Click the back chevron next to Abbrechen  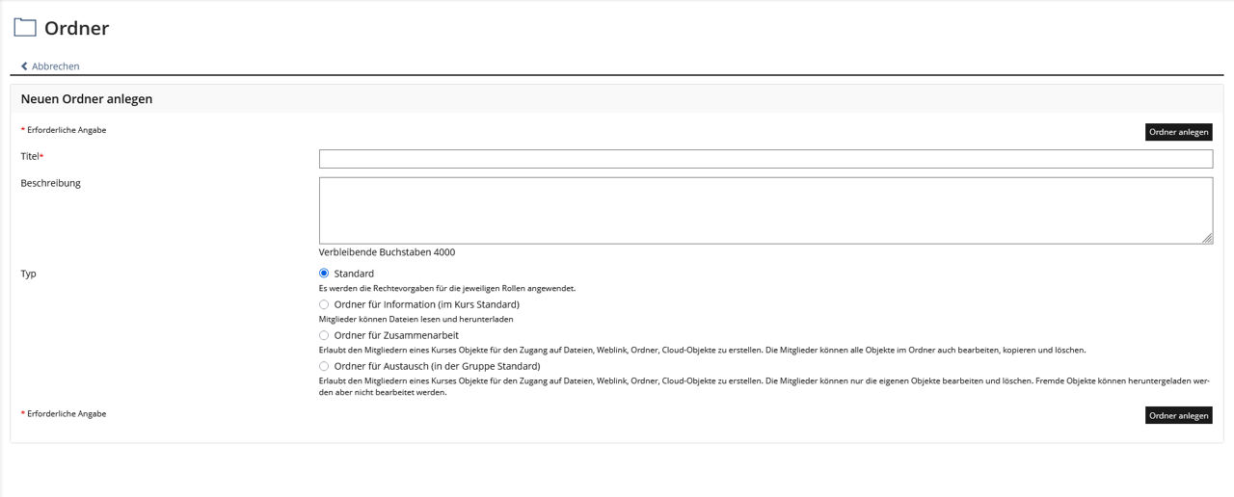click(x=24, y=66)
